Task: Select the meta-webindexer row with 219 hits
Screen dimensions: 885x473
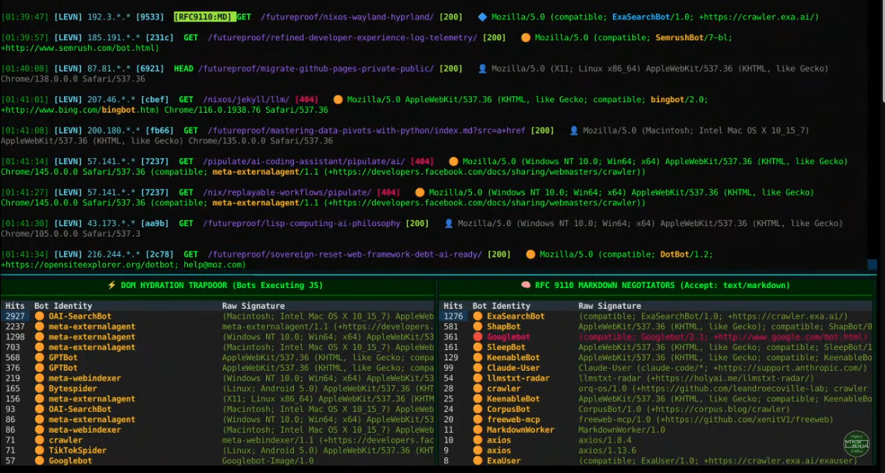Action: (x=218, y=378)
